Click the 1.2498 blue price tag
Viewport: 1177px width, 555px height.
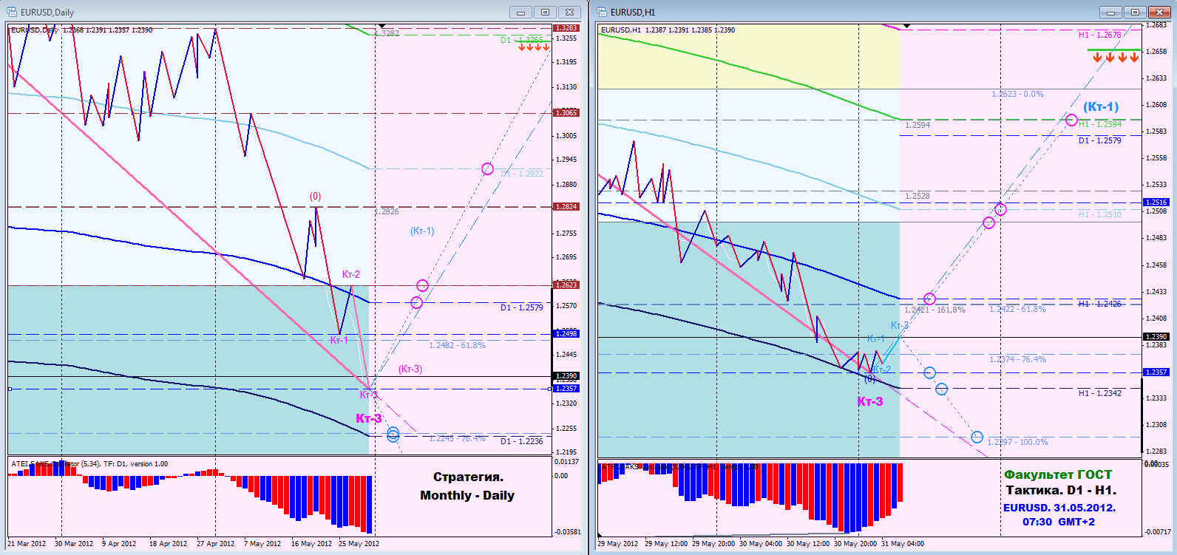click(x=566, y=334)
